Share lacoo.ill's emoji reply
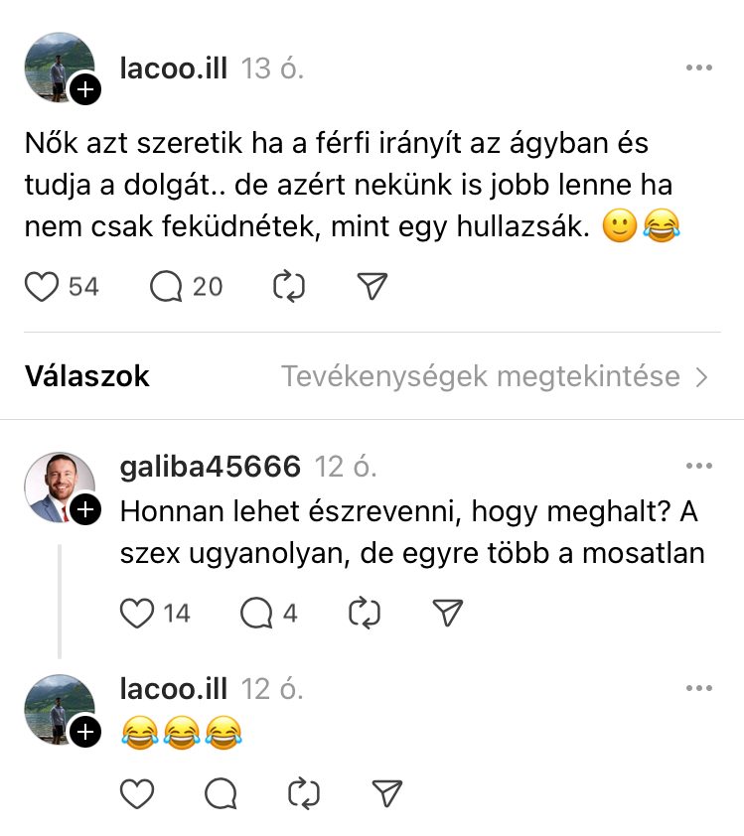Image resolution: width=744 pixels, height=836 pixels. click(x=385, y=793)
